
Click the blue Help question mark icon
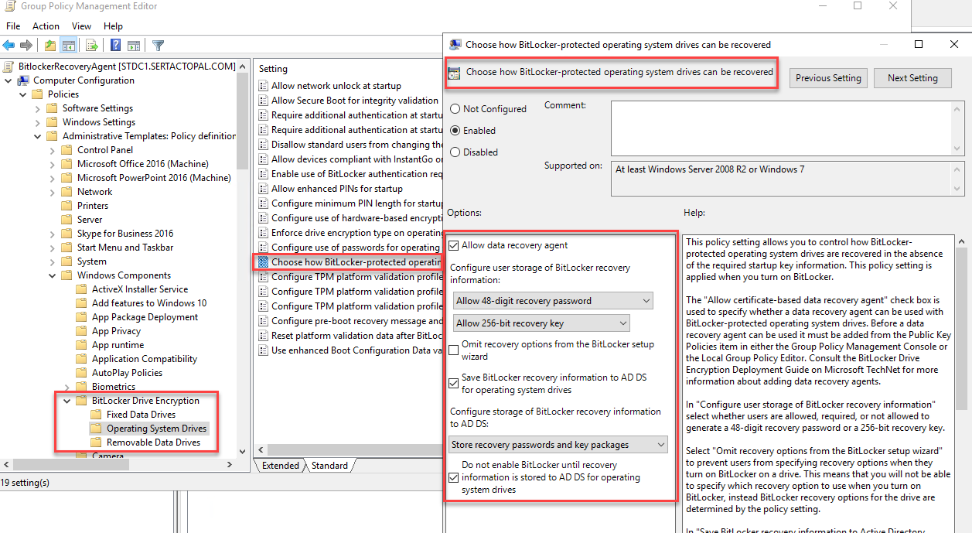point(115,46)
